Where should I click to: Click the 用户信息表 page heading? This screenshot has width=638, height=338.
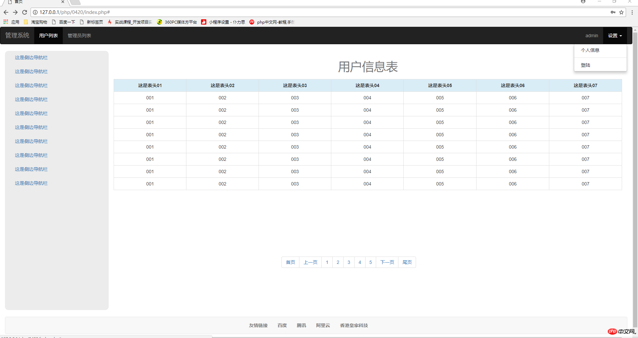(x=368, y=66)
